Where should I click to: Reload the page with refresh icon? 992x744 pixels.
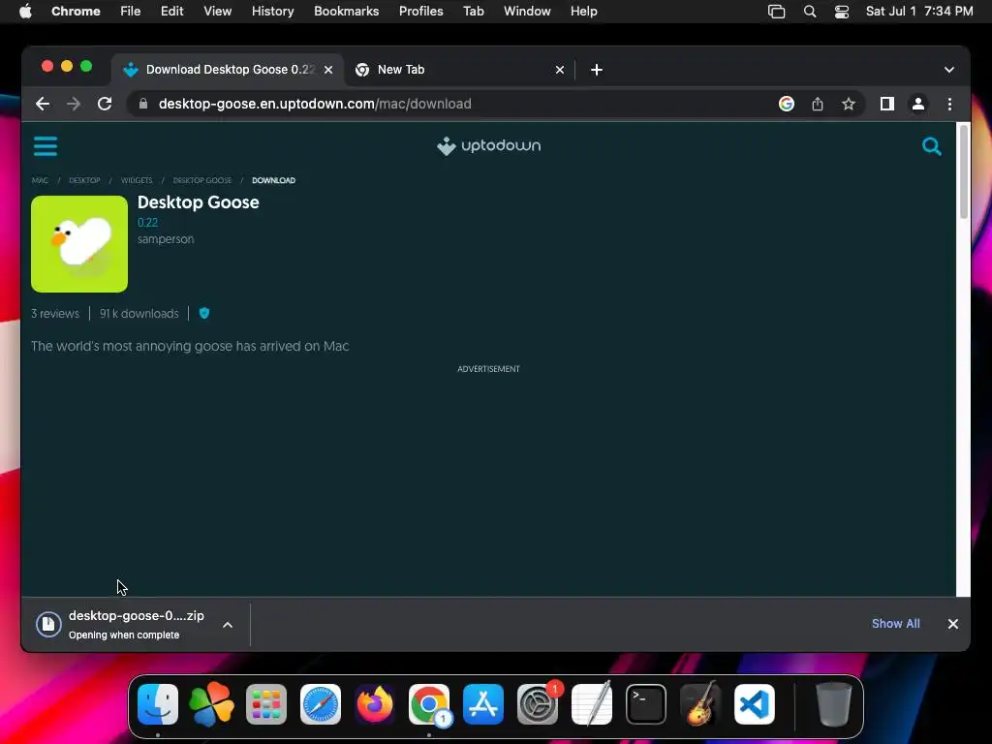(x=105, y=104)
